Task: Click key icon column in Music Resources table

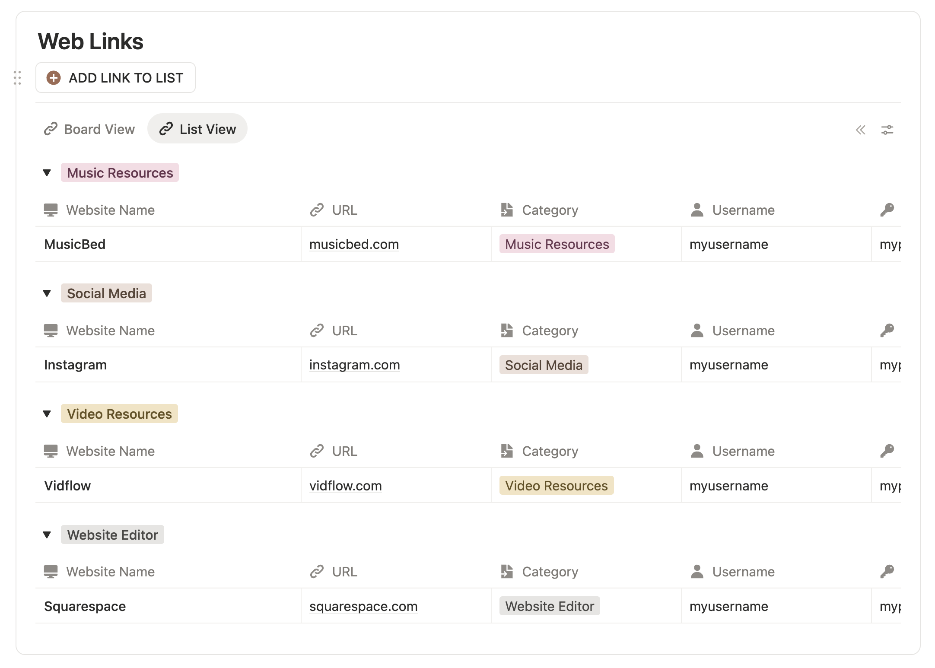Action: pos(887,210)
